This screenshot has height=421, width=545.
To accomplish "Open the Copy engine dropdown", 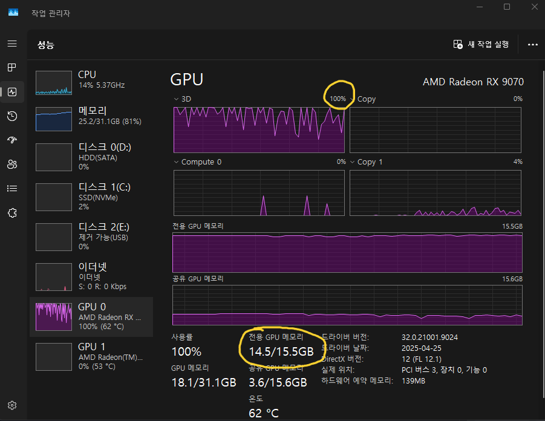I will coord(353,99).
